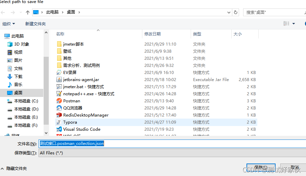Click the computer icon in address bar
Viewport: 306px width, 176px height.
point(36,12)
